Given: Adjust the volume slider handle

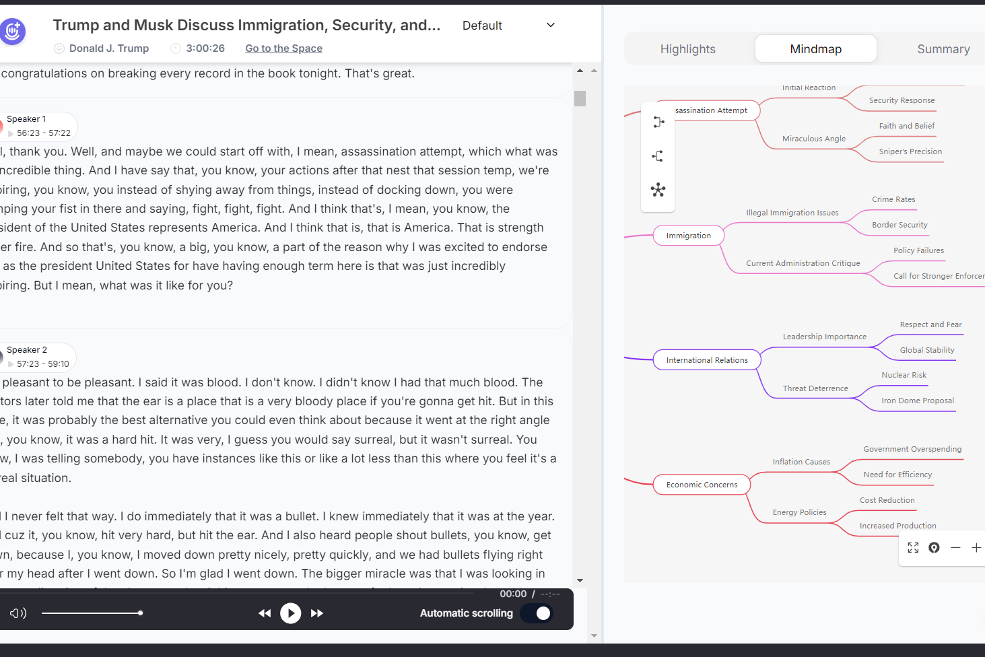Looking at the screenshot, I should click(140, 613).
